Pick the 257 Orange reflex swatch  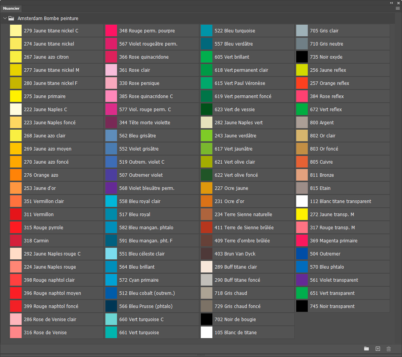[343, 83]
